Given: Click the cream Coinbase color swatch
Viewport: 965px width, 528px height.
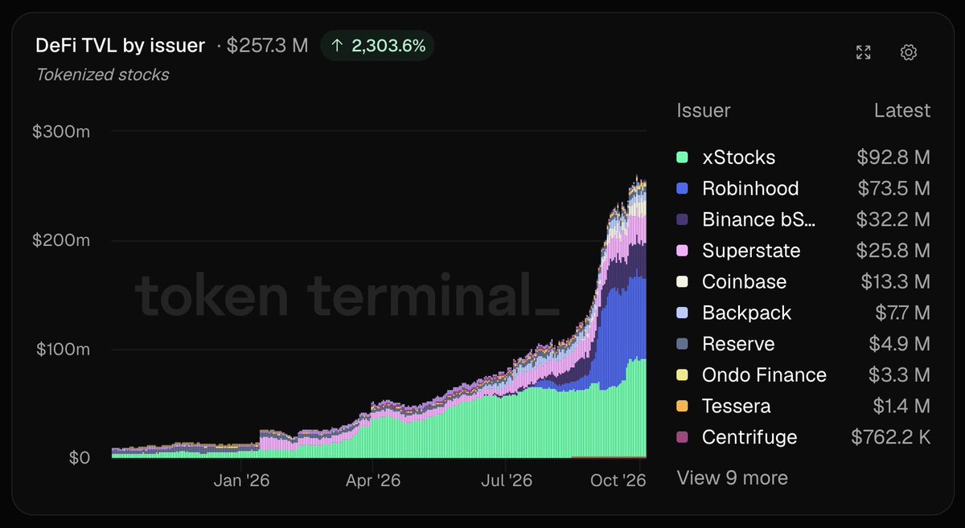Looking at the screenshot, I should click(x=683, y=282).
